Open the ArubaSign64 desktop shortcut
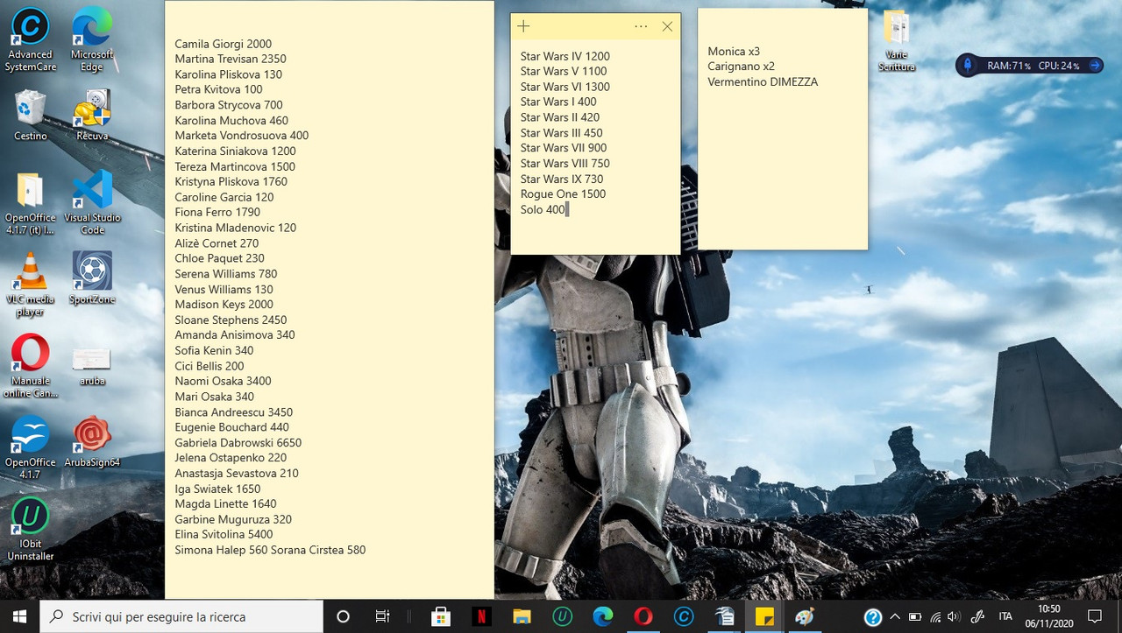 [92, 442]
